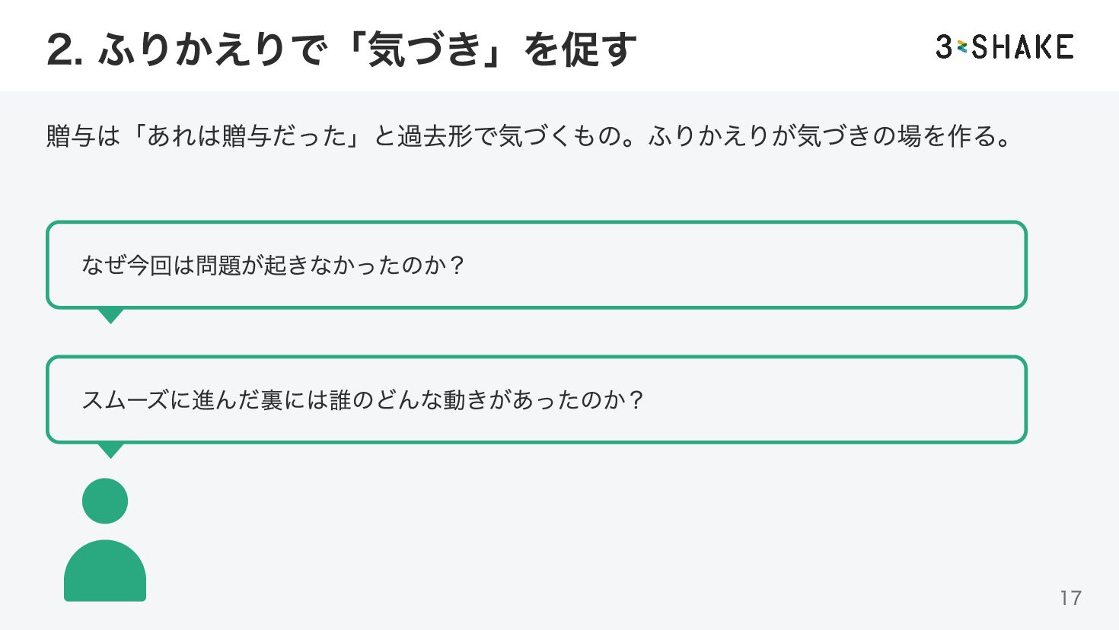1119x630 pixels.
Task: Click the text なぜ今回は問題が起きなかったのか？
Action: (x=273, y=266)
